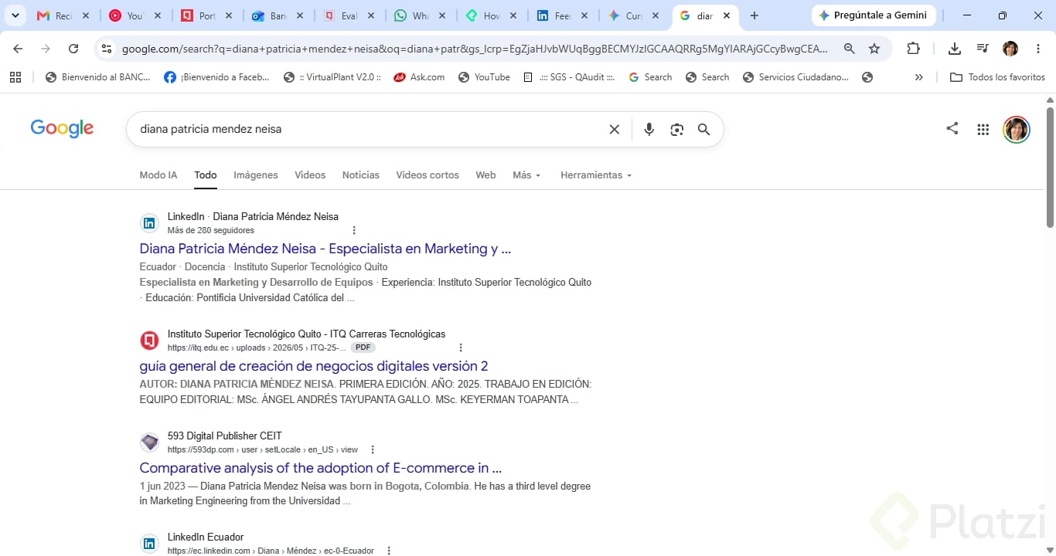Open the Todos los favoritos folder
Viewport: 1056px width, 556px height.
point(997,77)
